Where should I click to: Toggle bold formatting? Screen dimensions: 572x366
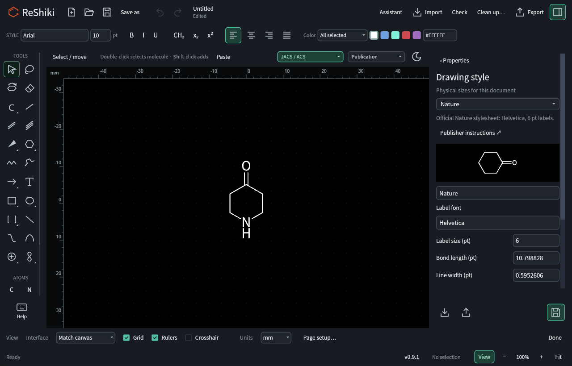[x=131, y=35]
